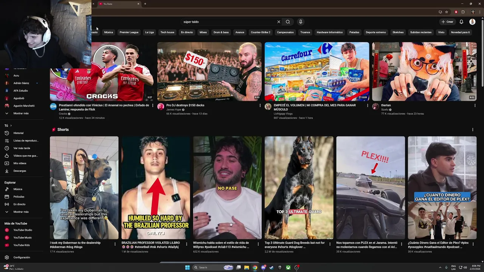
Task: Open Chrome's three-dot menu
Action: pos(479,12)
